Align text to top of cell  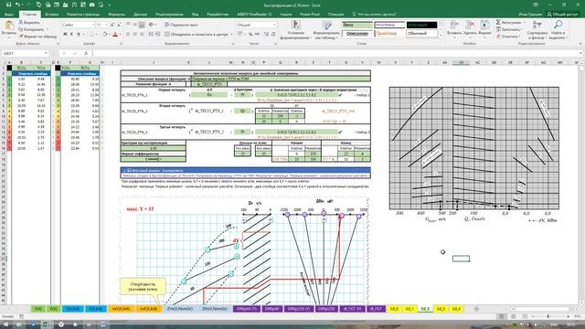click(128, 25)
